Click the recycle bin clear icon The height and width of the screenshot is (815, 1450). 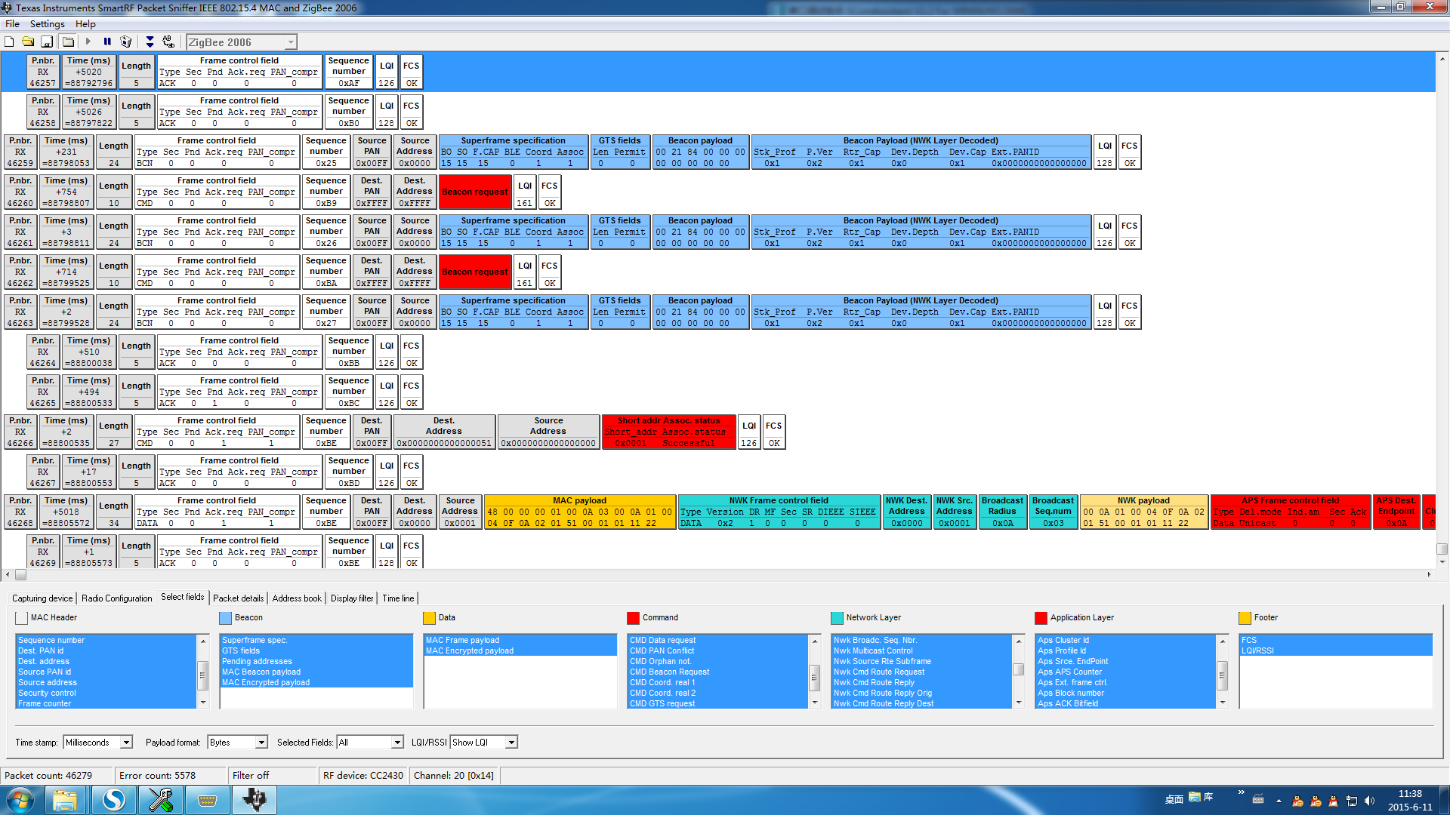tap(126, 42)
